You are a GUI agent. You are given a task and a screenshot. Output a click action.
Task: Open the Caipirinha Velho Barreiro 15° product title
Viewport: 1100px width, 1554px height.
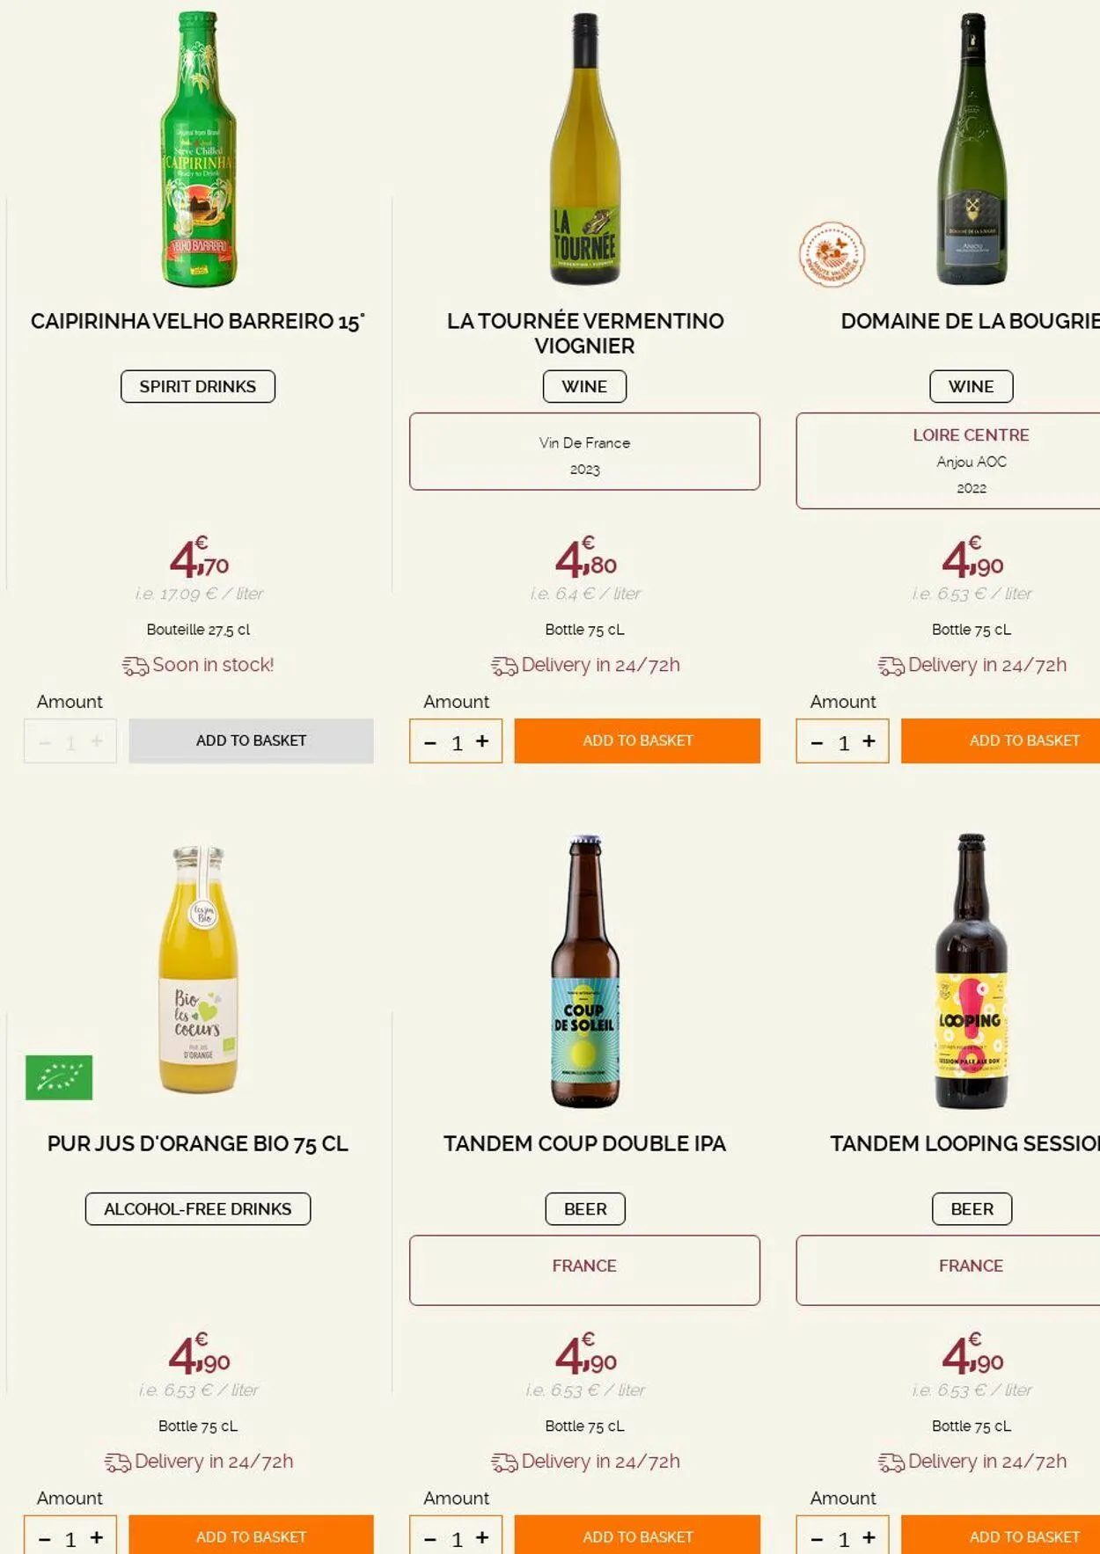click(198, 321)
